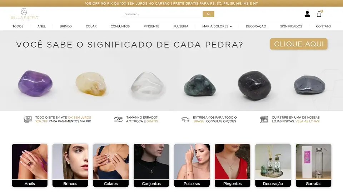
Task: Open the Brinco menu item
Action: coord(66,26)
